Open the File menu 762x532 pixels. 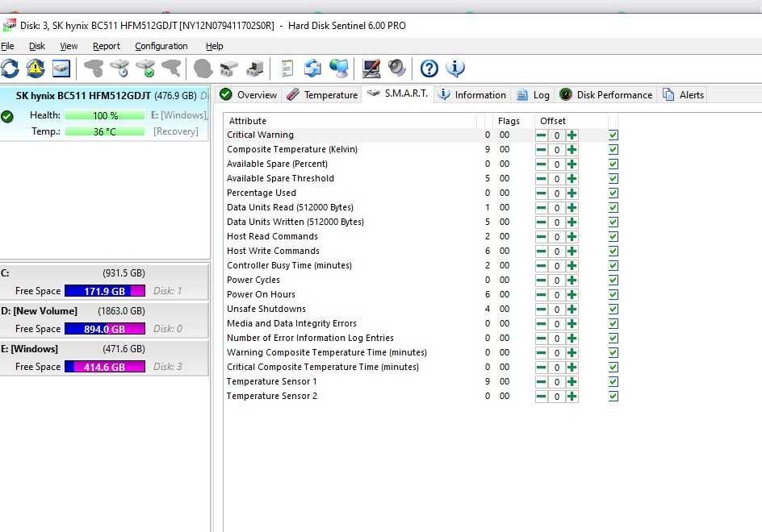click(x=7, y=46)
